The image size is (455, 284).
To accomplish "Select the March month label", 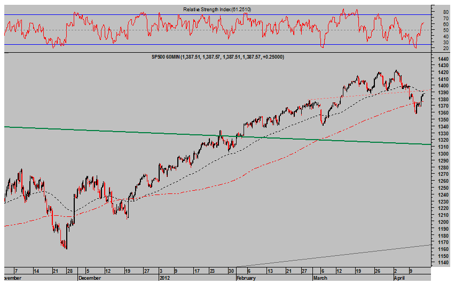I will [320, 278].
